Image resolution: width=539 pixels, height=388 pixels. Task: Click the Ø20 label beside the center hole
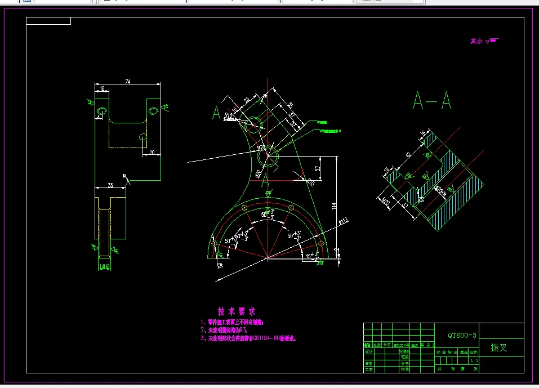tap(258, 174)
